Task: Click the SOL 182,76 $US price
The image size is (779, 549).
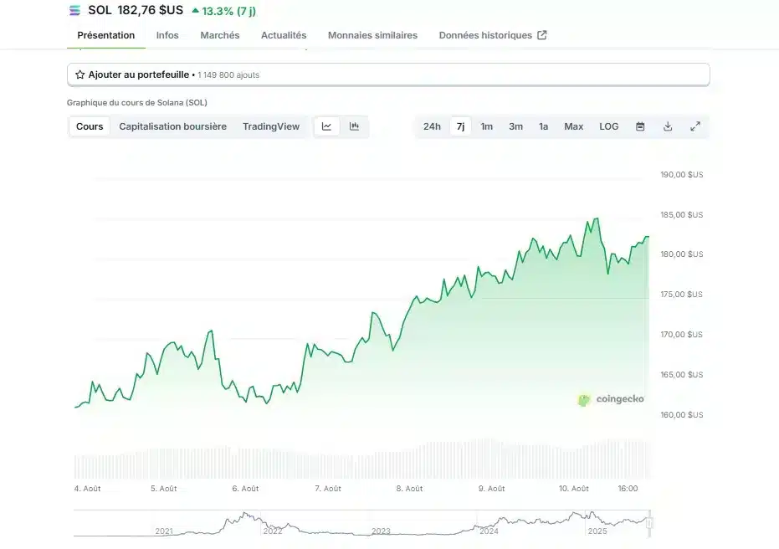Action: [x=136, y=10]
